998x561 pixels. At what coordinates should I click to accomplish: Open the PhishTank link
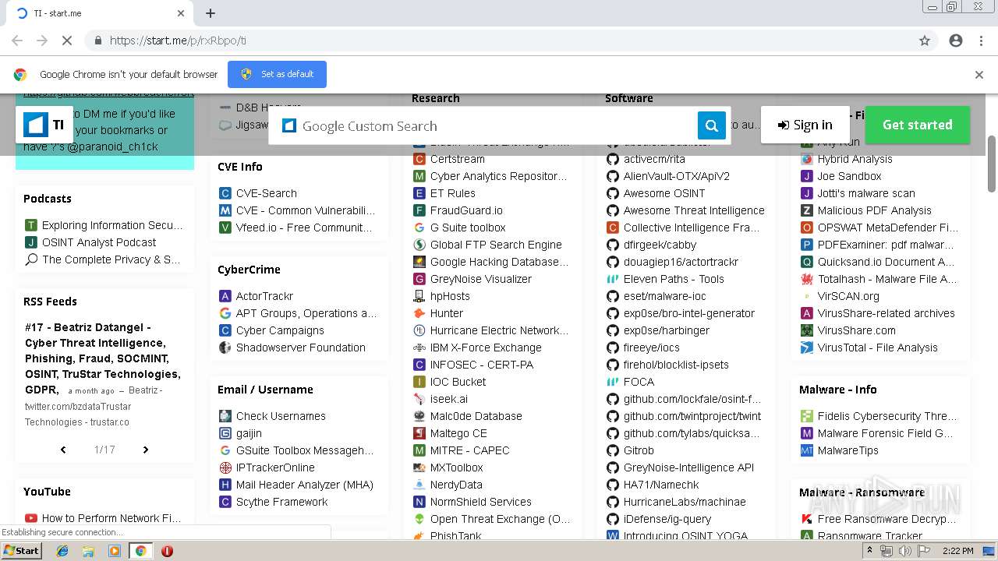pos(455,536)
